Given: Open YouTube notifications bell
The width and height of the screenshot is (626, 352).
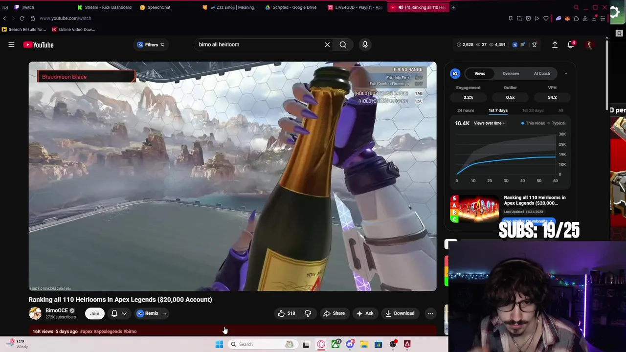Looking at the screenshot, I should [x=571, y=44].
